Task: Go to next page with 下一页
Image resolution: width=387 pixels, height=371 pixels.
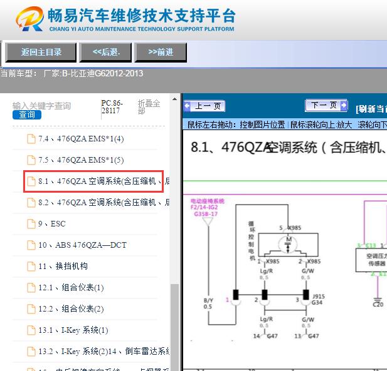Action: (326, 105)
